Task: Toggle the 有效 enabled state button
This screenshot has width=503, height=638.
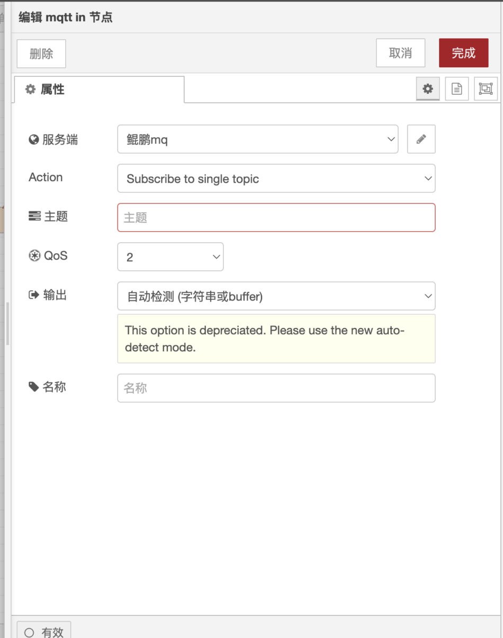Action: 44,631
